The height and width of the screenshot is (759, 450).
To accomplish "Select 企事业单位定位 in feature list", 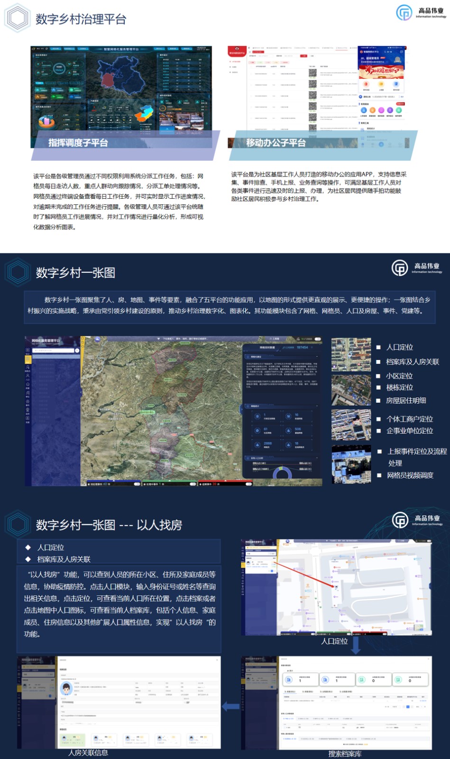I will click(x=410, y=431).
